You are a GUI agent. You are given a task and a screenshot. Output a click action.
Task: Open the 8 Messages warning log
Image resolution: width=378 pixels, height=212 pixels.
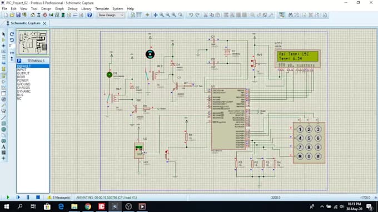click(59, 198)
